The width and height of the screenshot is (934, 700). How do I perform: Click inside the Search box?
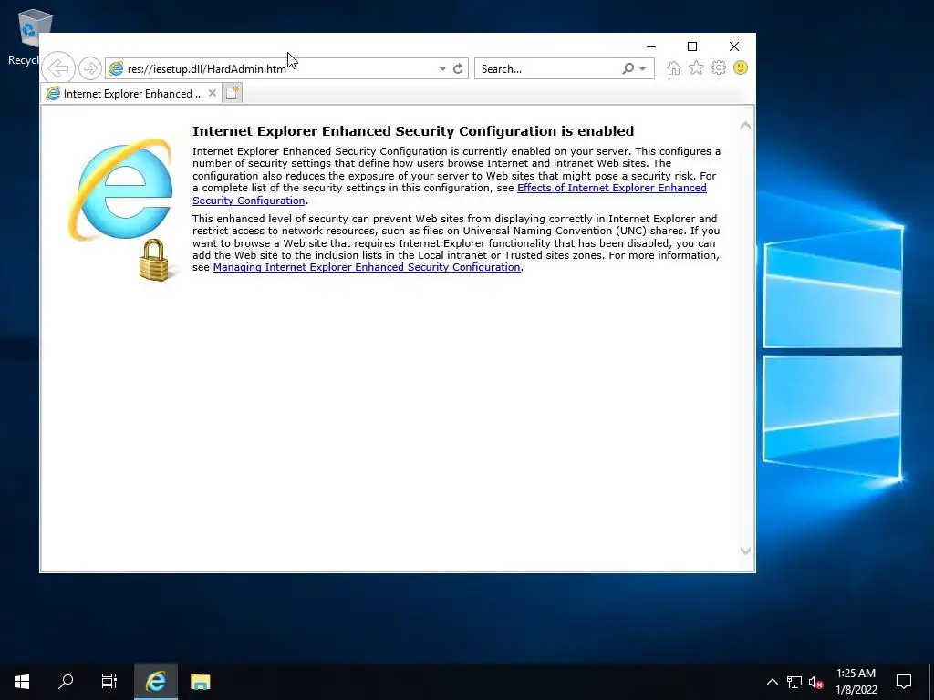point(548,69)
